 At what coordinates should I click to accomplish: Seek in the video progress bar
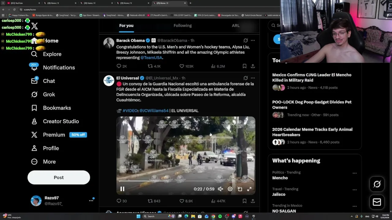pyautogui.click(x=185, y=181)
